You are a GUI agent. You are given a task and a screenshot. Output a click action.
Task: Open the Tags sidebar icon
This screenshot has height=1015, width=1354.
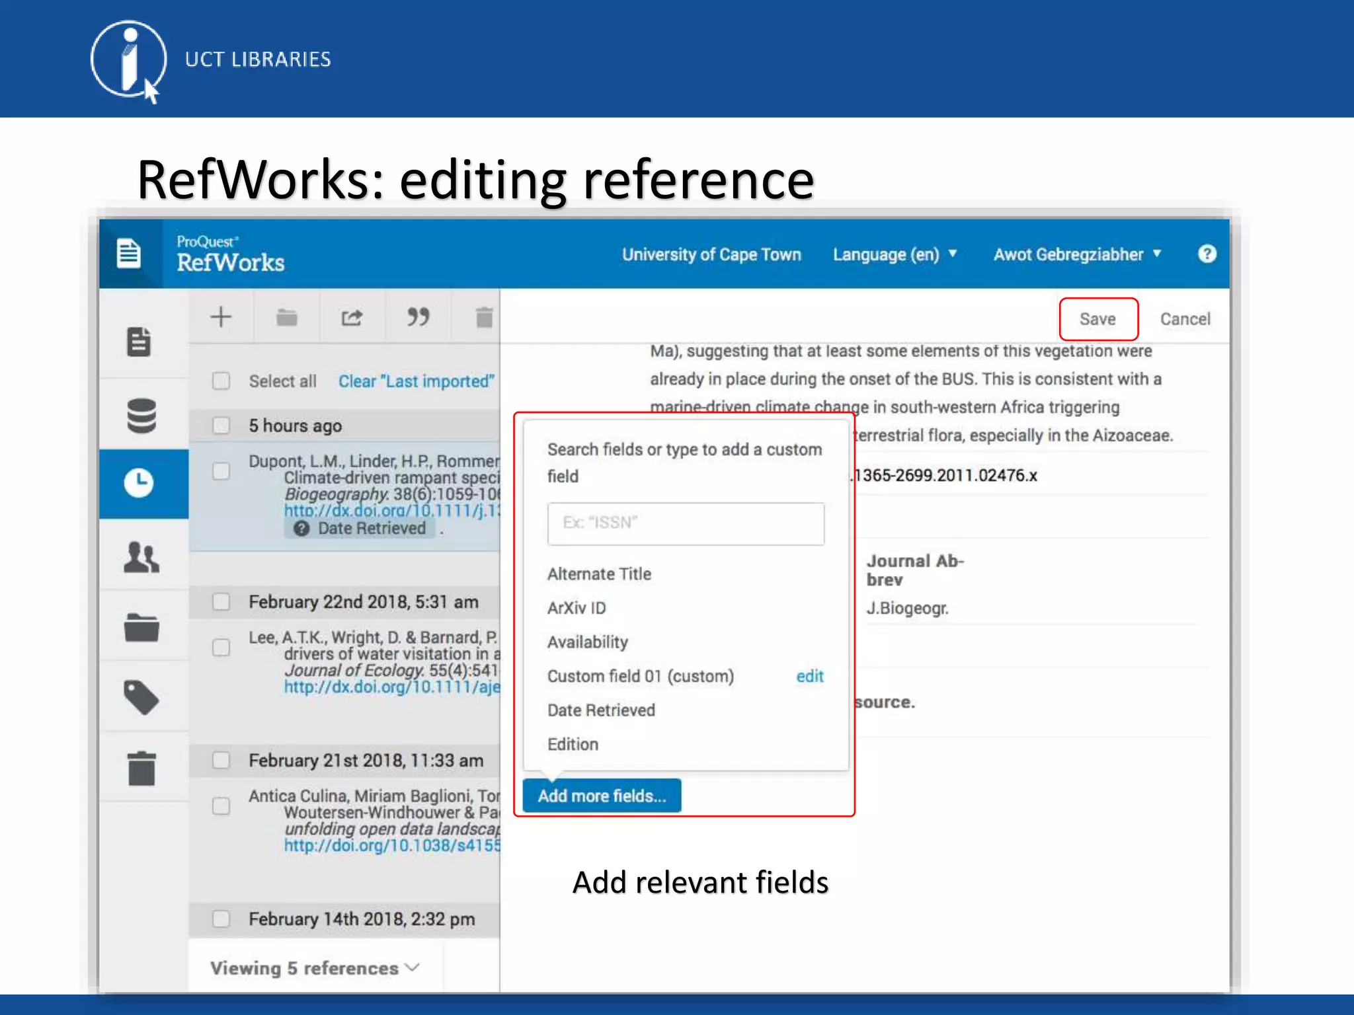(141, 697)
